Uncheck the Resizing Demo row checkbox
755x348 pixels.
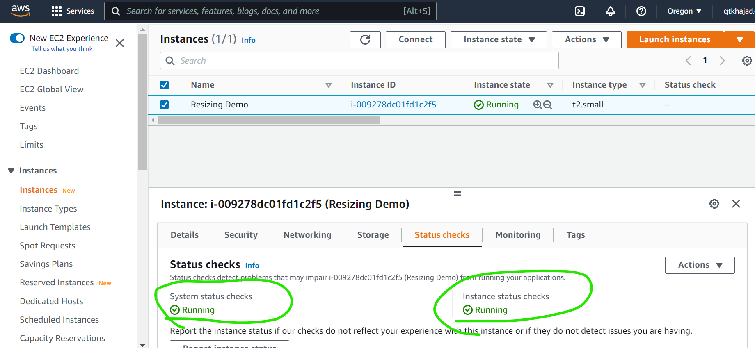(x=164, y=105)
